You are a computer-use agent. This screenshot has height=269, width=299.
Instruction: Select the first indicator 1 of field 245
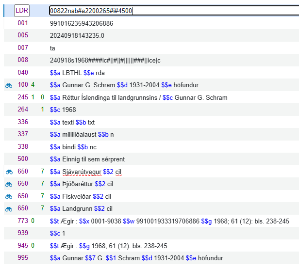coord(33,97)
